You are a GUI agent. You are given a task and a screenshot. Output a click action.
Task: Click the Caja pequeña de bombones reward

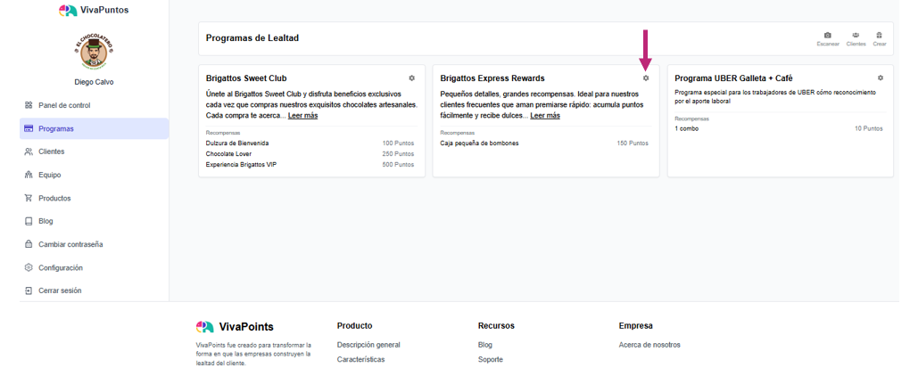click(544, 143)
